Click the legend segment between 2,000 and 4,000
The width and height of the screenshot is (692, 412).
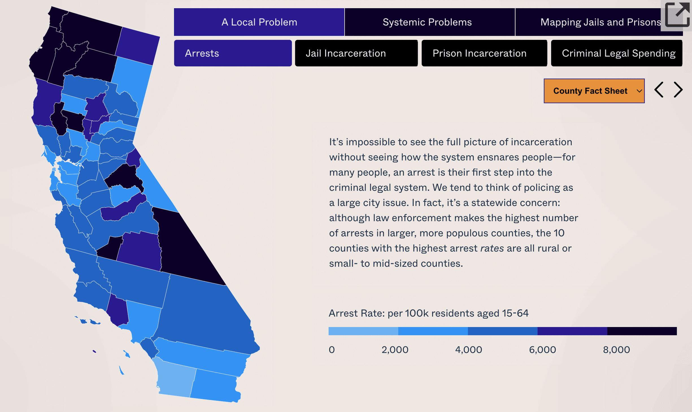[x=433, y=331]
